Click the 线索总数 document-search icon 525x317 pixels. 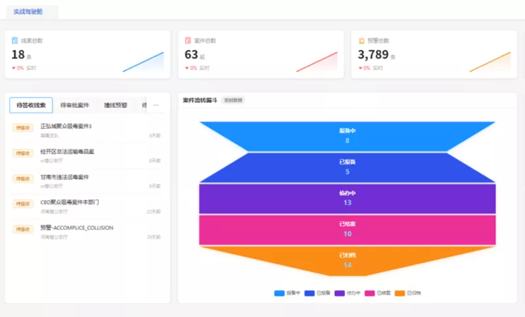(x=14, y=41)
